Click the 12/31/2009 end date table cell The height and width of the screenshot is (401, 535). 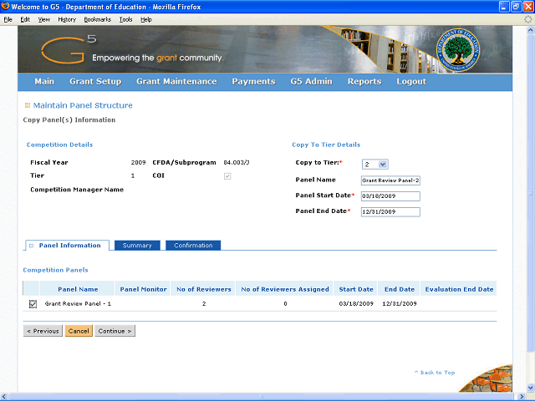[x=400, y=303]
